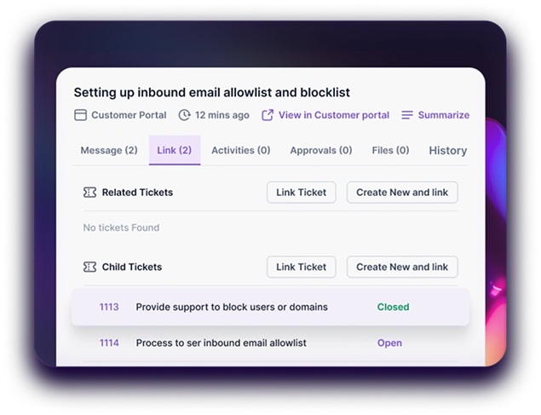Viewport: 541px width, 415px height.
Task: Click the clock icon beside 12 mins ago
Action: [185, 115]
